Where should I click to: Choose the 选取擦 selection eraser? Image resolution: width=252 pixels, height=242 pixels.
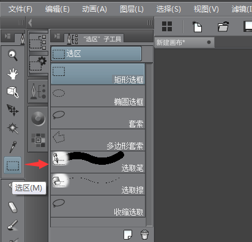point(98,184)
